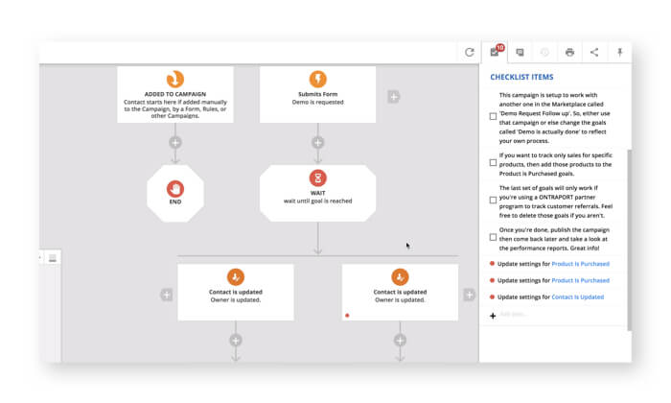Select the Submits Form lightning icon

tap(318, 80)
